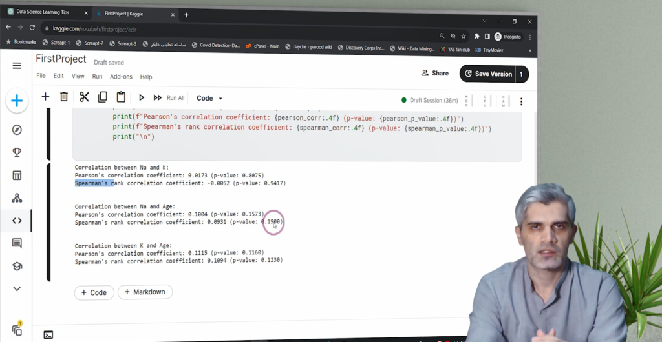The image size is (662, 342).
Task: Paste cell with the clipboard icon
Action: pos(121,97)
